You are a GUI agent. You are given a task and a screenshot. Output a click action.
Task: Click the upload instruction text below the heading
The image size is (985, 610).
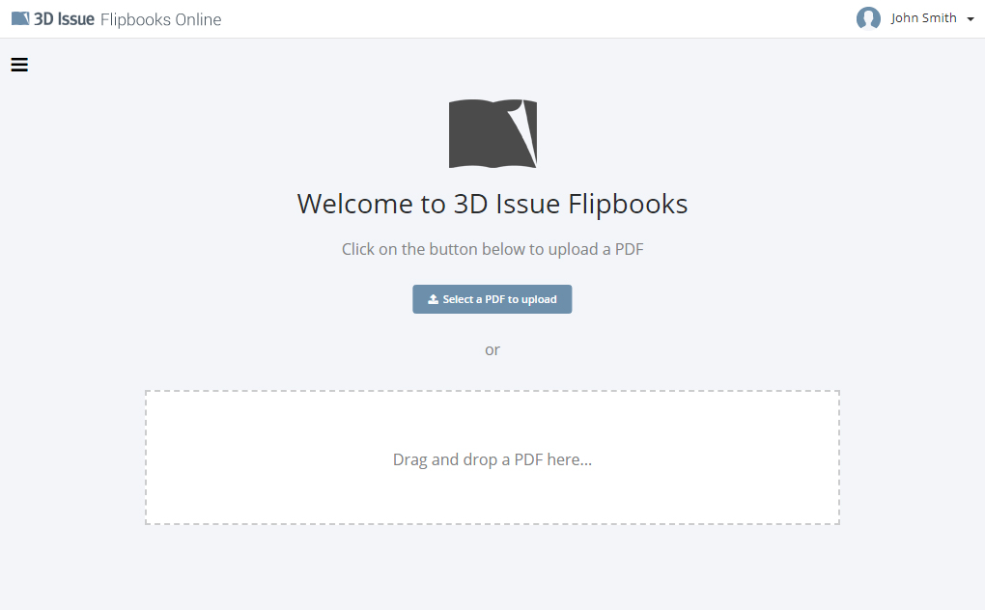tap(492, 249)
